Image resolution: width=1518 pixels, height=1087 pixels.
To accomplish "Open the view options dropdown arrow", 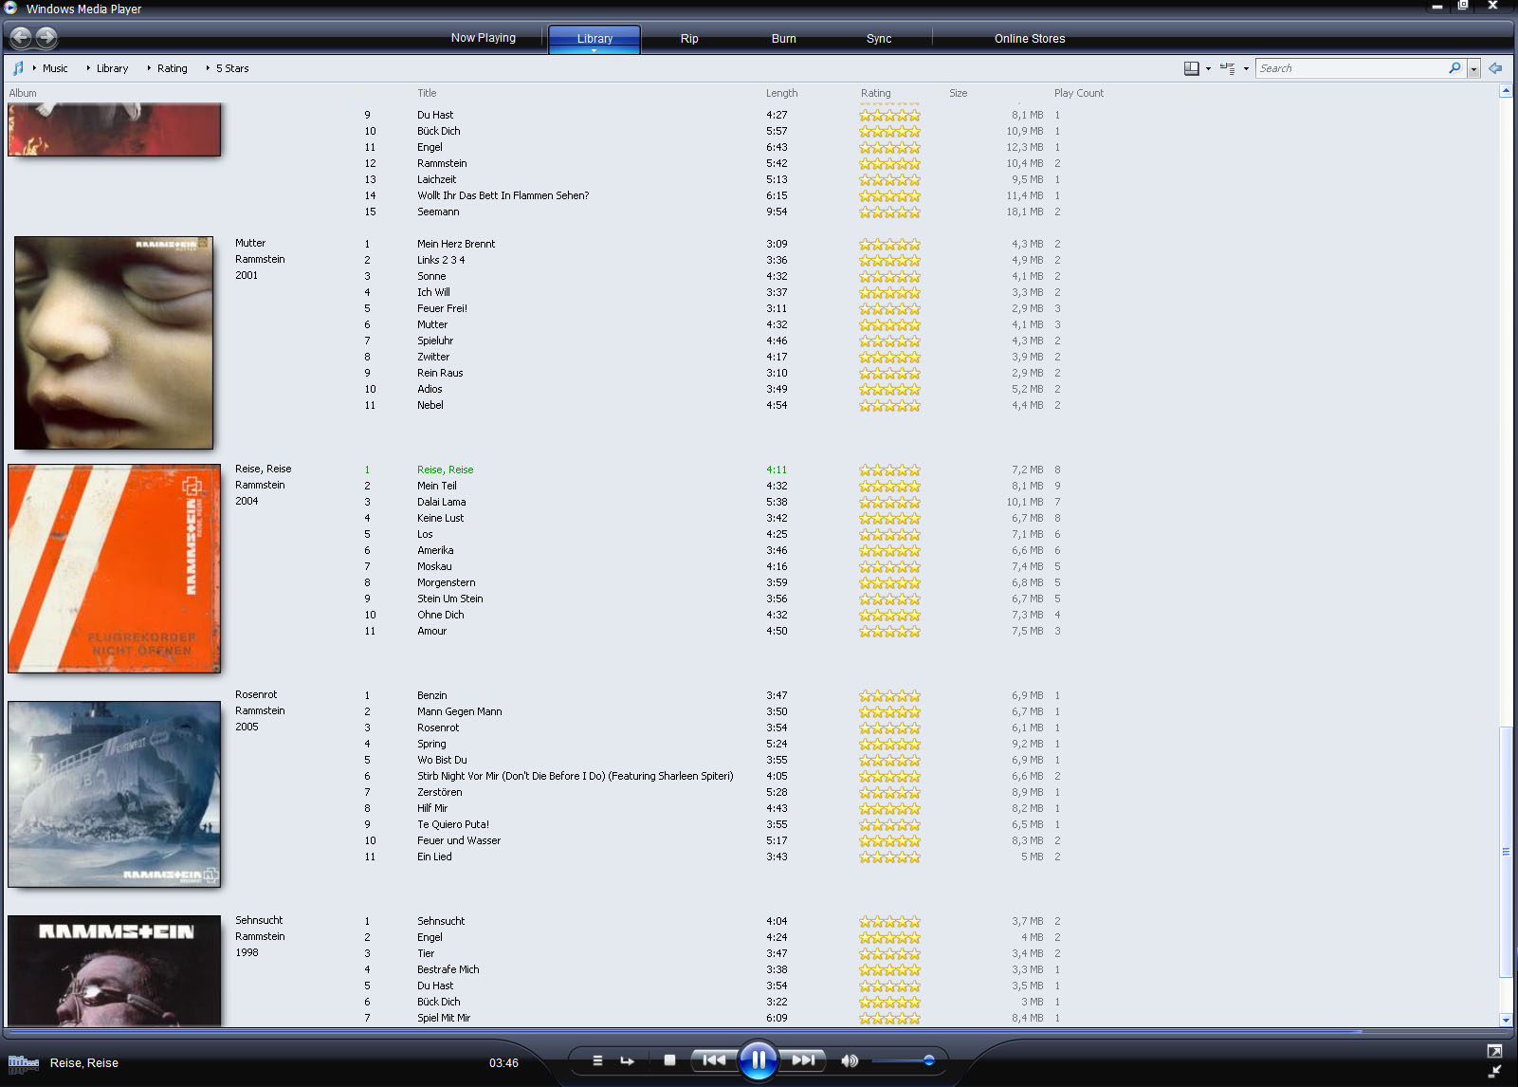I will coord(1246,68).
